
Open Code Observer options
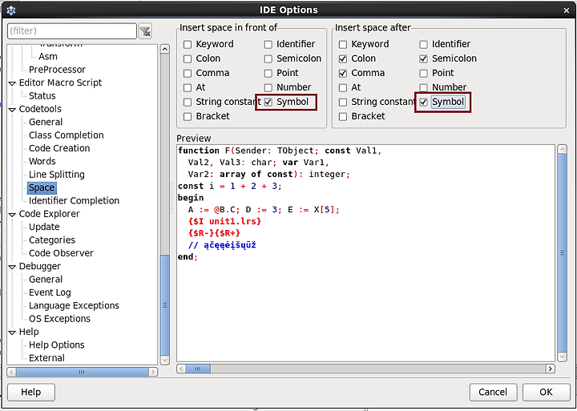61,253
